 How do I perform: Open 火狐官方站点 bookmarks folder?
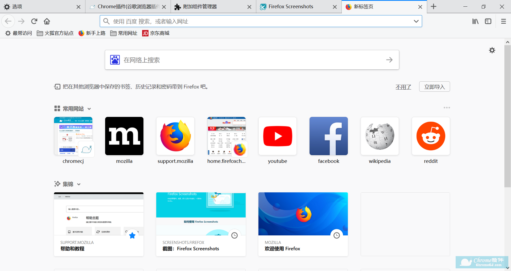click(55, 33)
